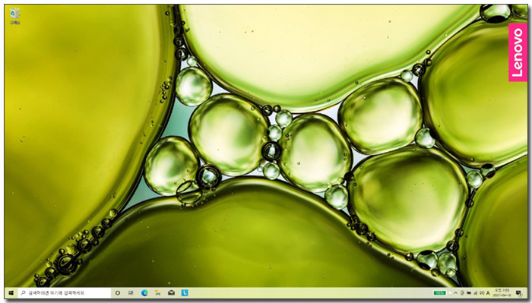Image resolution: width=532 pixels, height=303 pixels.
Task: Expand the hidden system tray icons
Action: (455, 293)
